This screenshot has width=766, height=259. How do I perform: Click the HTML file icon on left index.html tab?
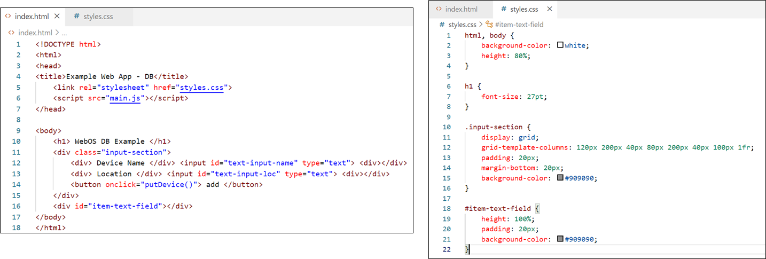[8, 17]
